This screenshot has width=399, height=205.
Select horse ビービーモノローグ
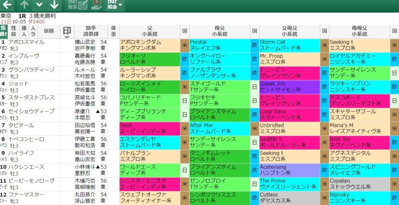pos(31,181)
